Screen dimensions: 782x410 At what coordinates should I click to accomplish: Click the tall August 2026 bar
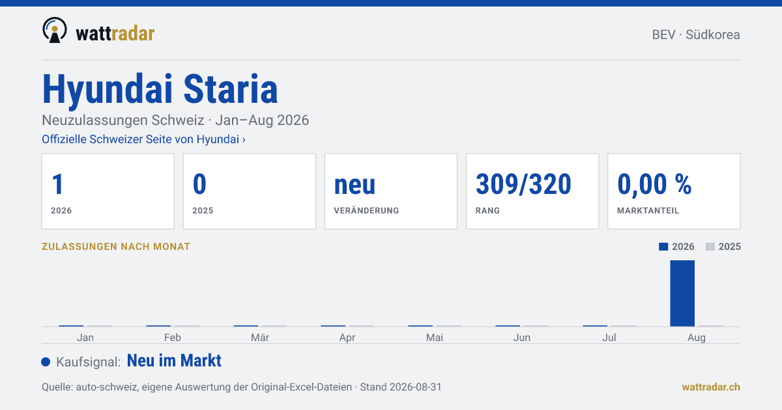click(x=682, y=294)
